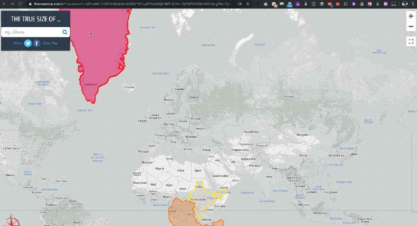Bookmark this page with the star icon
This screenshot has height=226, width=417.
248,4
